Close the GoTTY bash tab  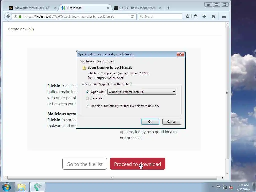pyautogui.click(x=160, y=8)
